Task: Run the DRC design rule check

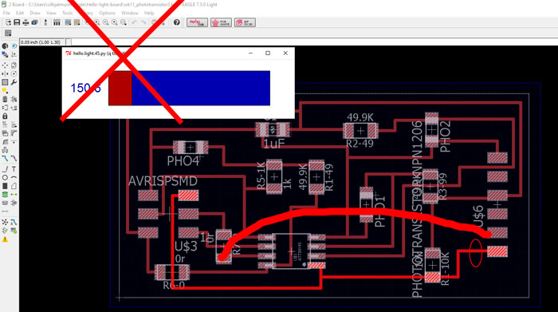Action: 14,231
